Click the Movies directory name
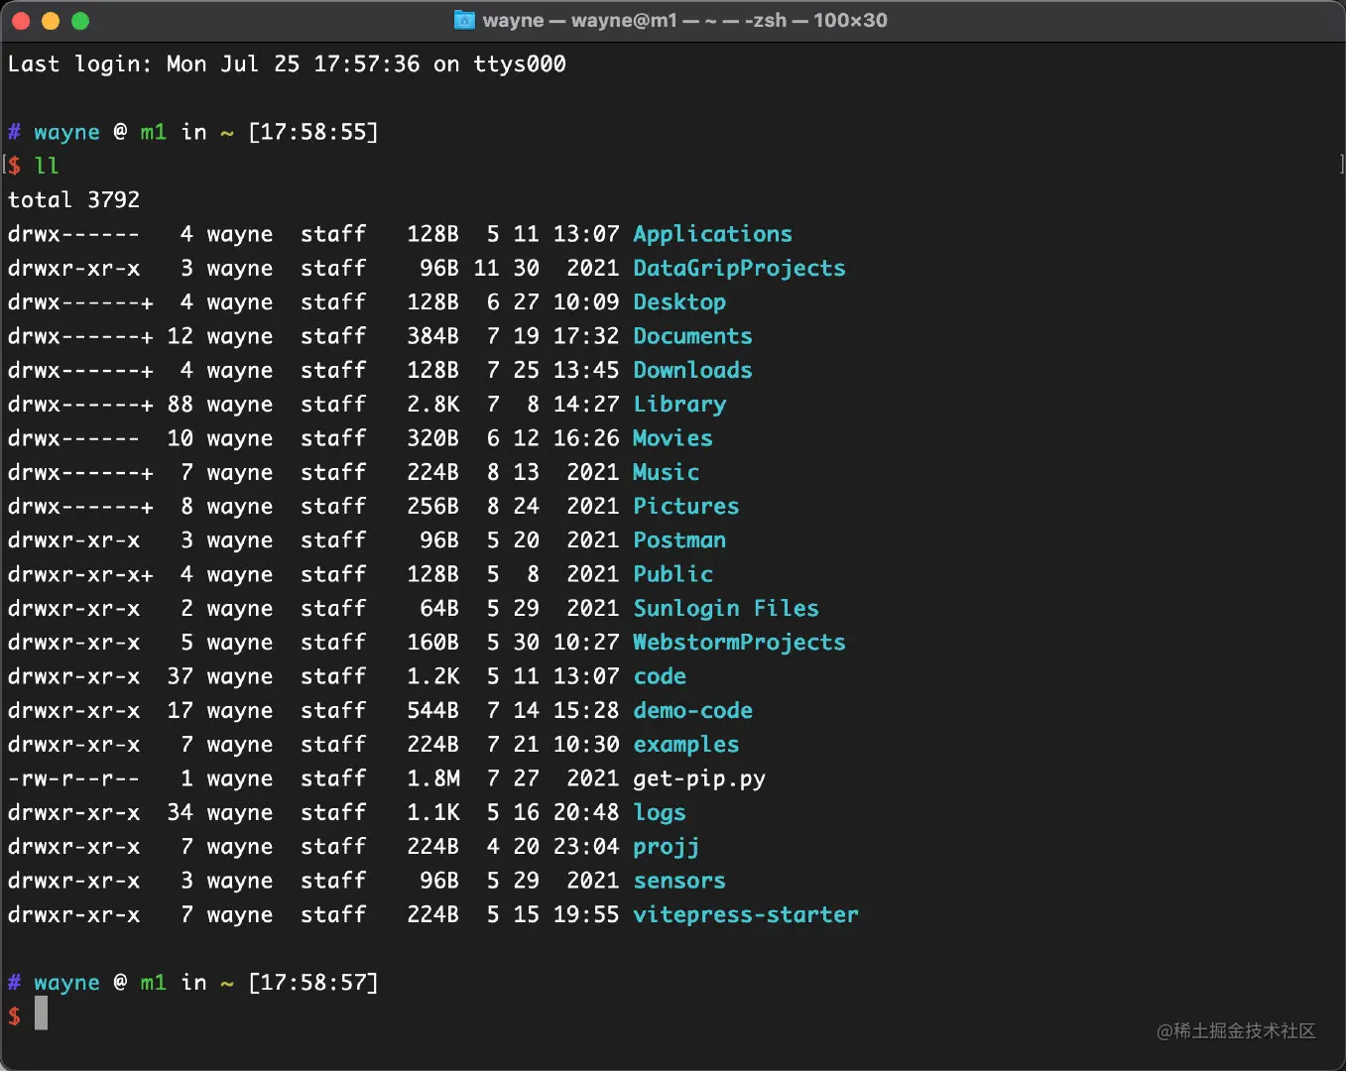 673,438
